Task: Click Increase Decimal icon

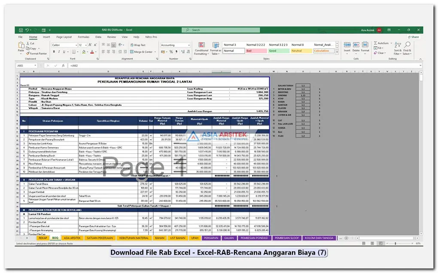Action: click(182, 52)
